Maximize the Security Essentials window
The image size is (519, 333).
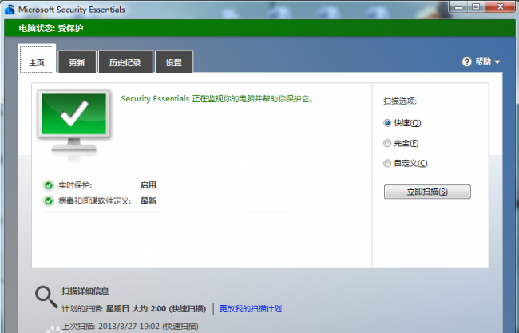[476, 6]
